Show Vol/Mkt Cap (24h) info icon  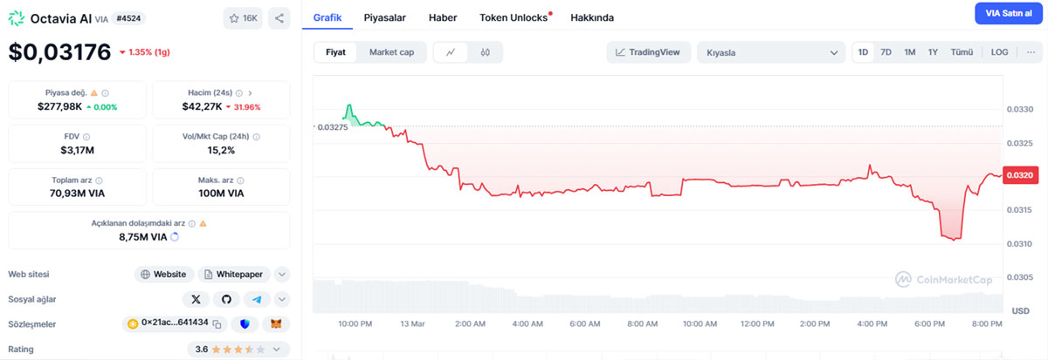[x=255, y=137]
